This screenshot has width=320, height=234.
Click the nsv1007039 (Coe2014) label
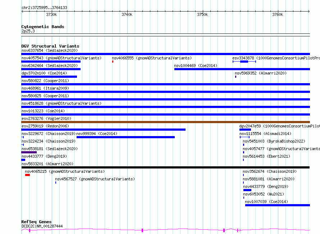[x=266, y=202]
